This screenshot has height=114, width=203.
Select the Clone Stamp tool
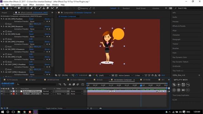pos(44,8)
